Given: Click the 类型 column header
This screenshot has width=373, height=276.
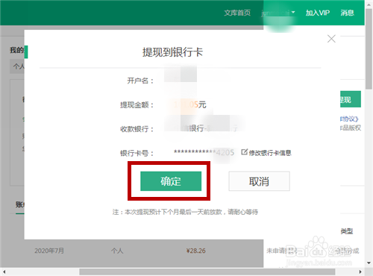Looking at the screenshot, I should (x=347, y=231).
